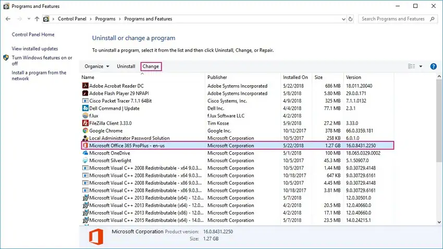
Task: Open the view options dropdown arrow
Action: (421, 66)
